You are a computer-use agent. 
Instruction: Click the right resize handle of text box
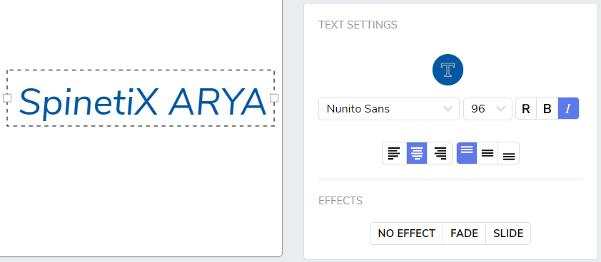(x=274, y=98)
